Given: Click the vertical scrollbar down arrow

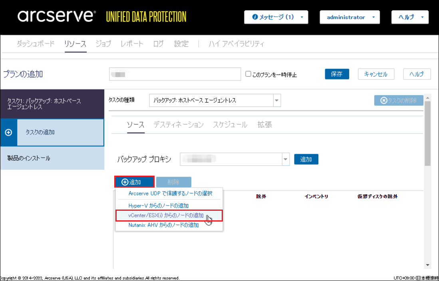Looking at the screenshot, I should pyautogui.click(x=428, y=265).
